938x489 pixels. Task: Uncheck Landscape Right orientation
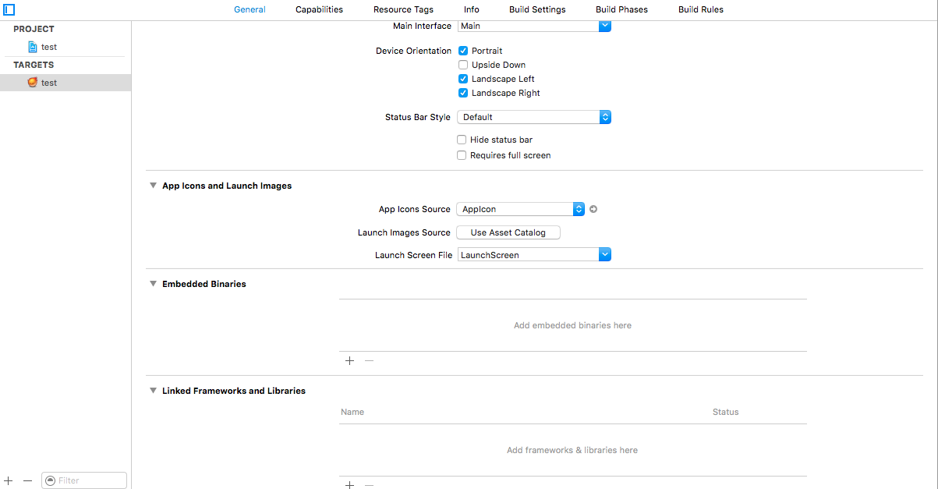pos(463,93)
